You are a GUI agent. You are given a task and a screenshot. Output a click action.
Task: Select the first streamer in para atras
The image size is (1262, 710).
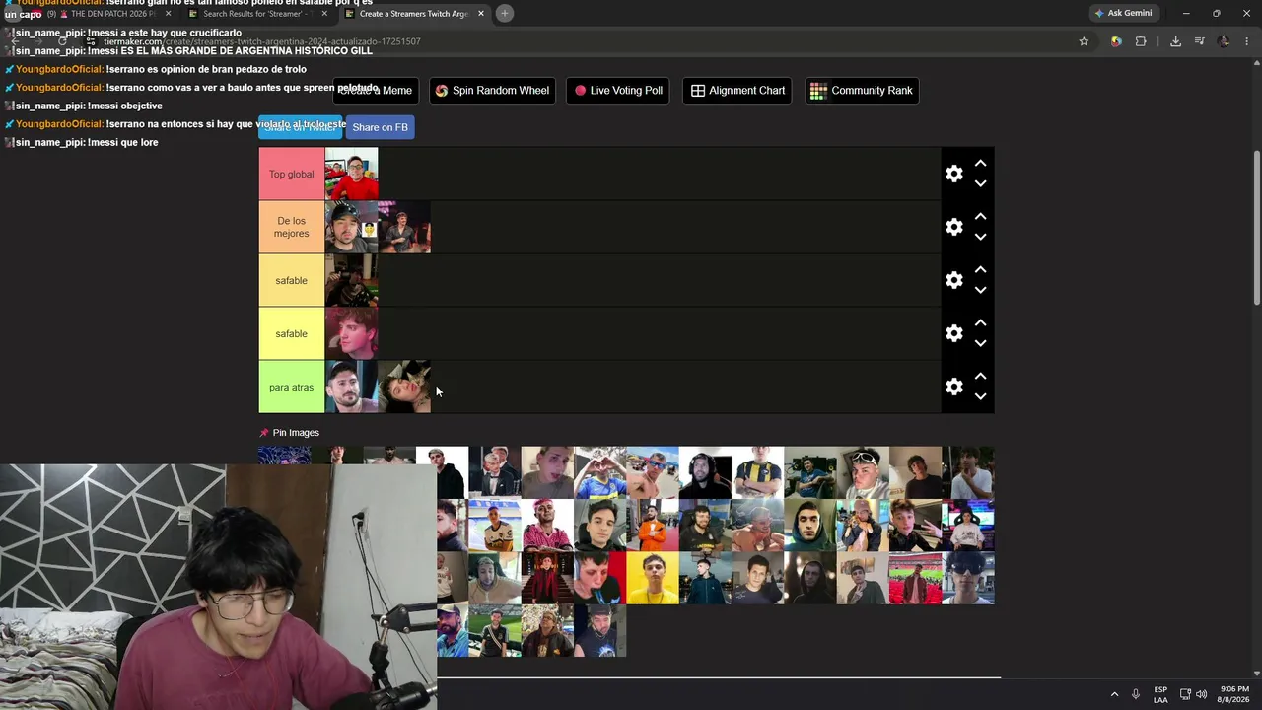tap(351, 388)
